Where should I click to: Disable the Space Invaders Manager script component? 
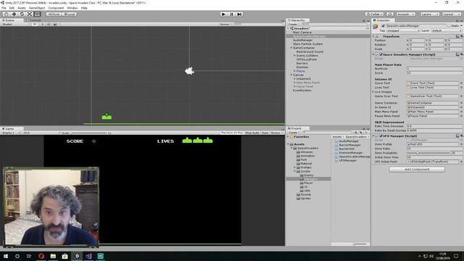coord(381,54)
